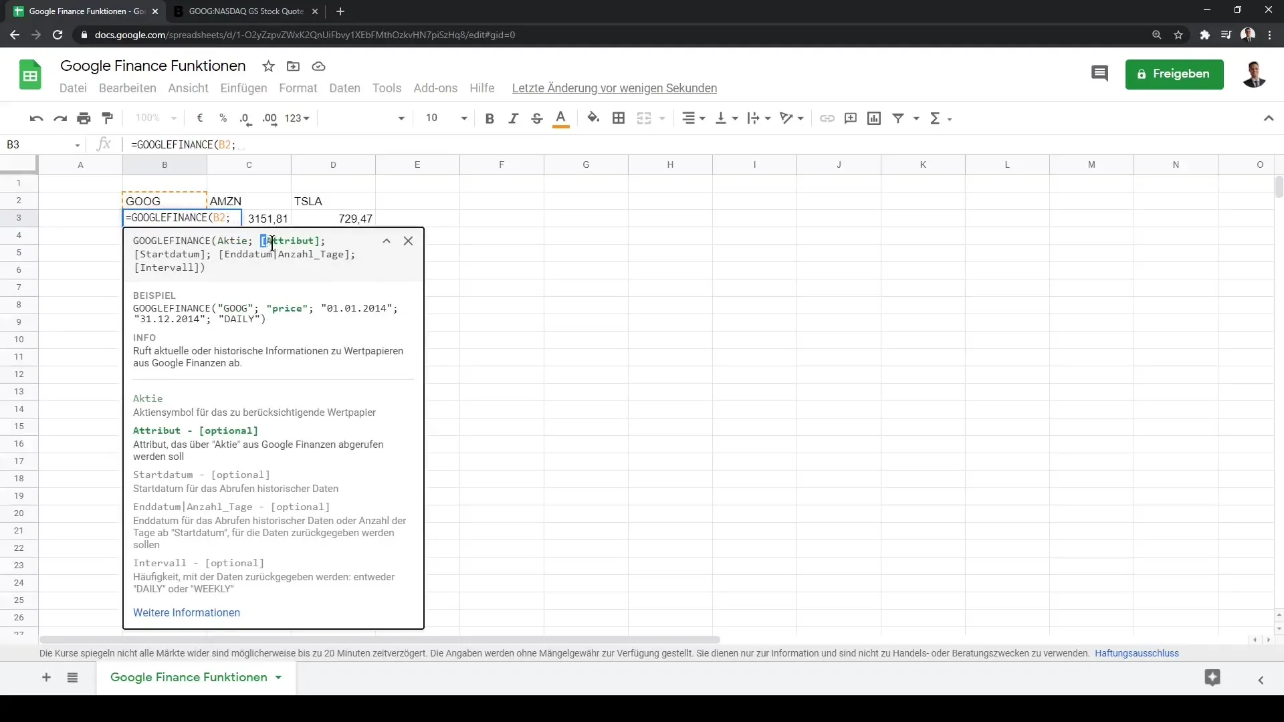This screenshot has height=722, width=1284.
Task: Open vertical align dropdown
Action: tap(726, 118)
